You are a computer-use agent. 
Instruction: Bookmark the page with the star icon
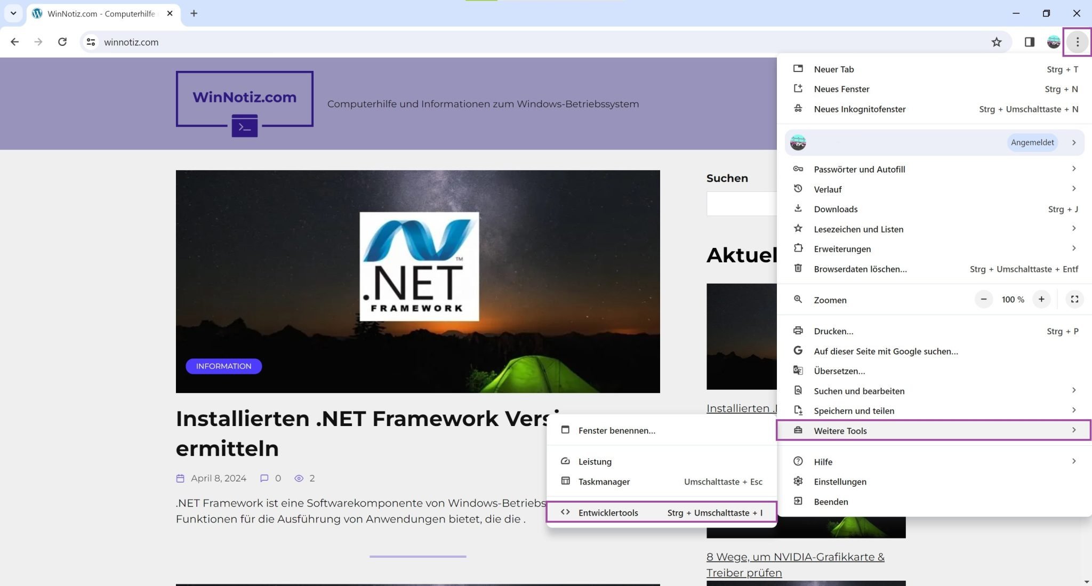[997, 42]
